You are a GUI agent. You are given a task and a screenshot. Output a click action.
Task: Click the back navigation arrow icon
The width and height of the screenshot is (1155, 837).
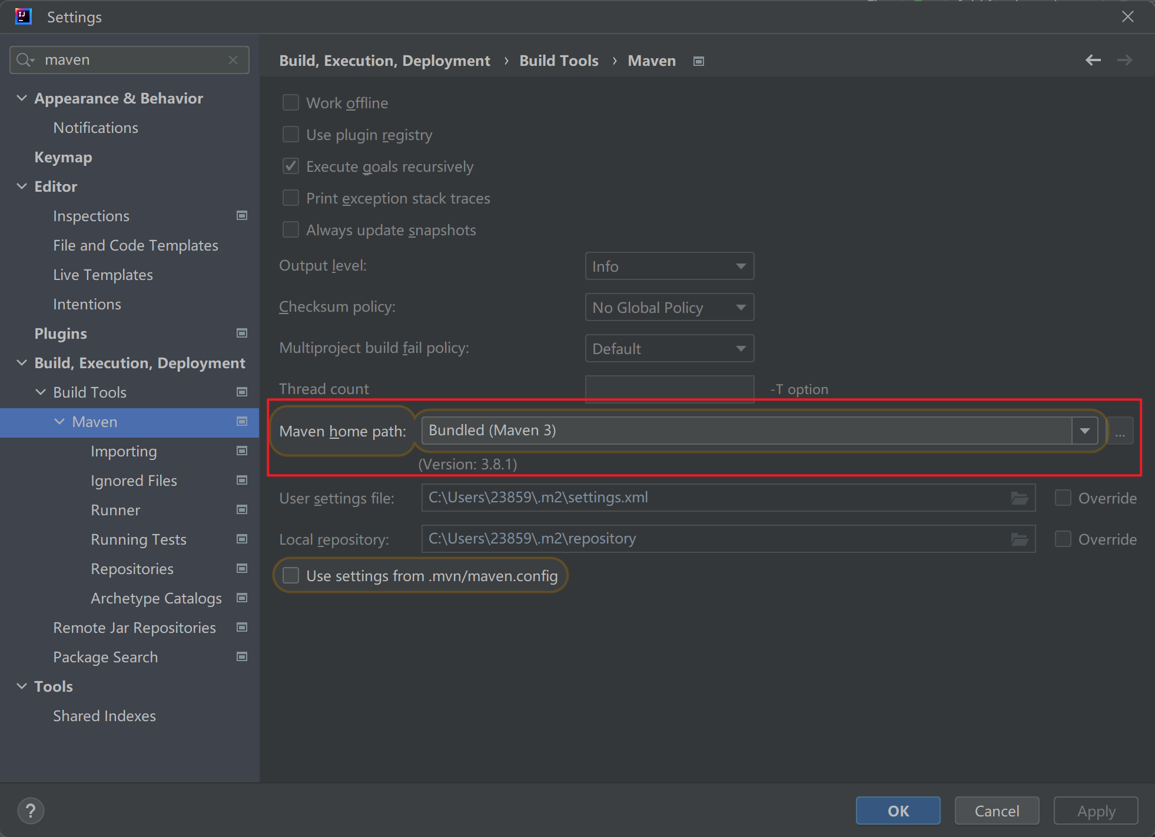[1093, 60]
